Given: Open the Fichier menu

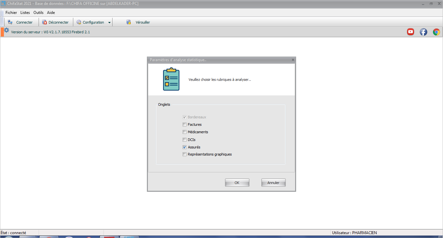Looking at the screenshot, I should pyautogui.click(x=11, y=13).
